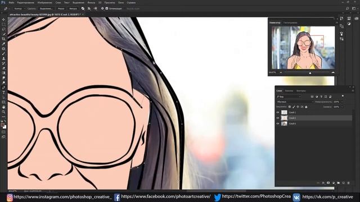Open the Filter menu
Viewport: 360px width, 202px height.
pos(91,3)
